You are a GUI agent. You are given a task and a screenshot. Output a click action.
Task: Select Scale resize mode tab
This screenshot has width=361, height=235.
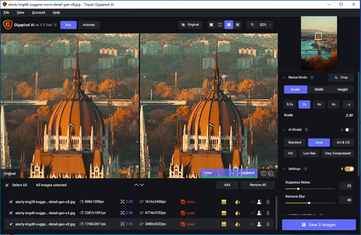tap(296, 89)
